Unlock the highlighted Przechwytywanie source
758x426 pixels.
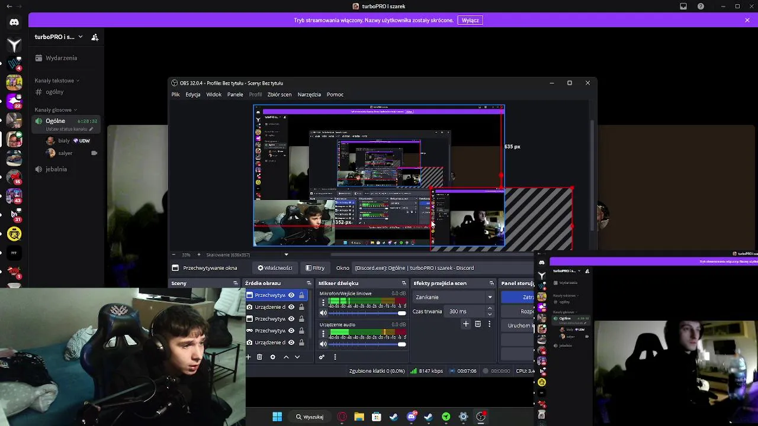tap(301, 295)
